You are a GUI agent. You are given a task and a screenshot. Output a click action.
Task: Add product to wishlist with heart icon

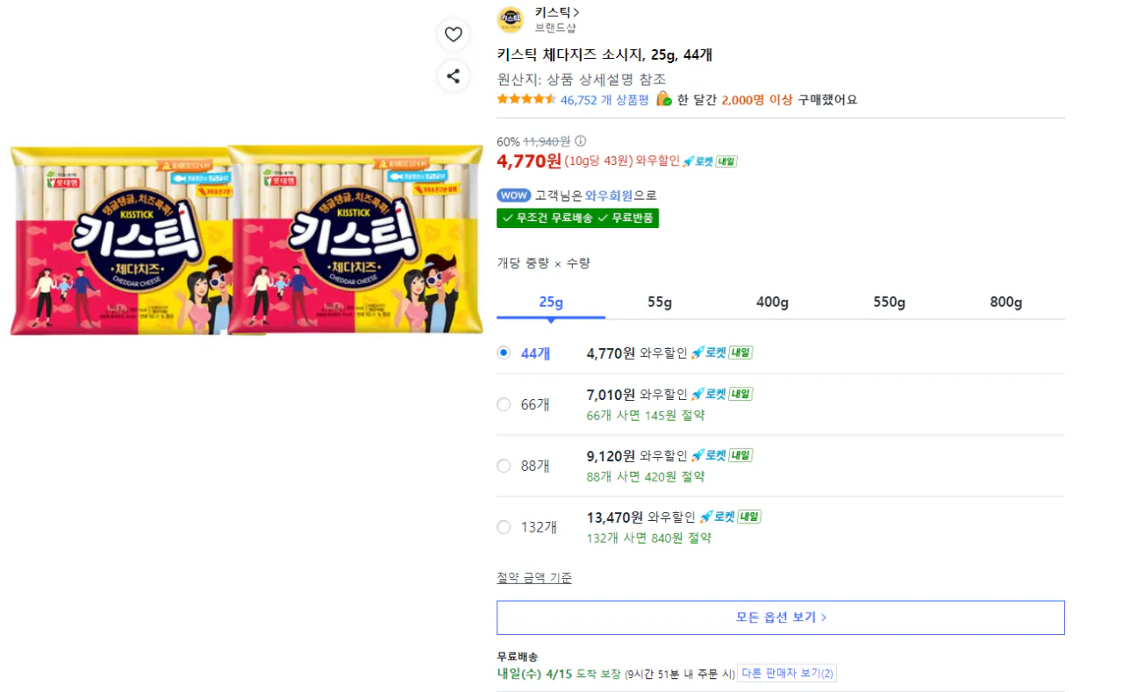454,34
